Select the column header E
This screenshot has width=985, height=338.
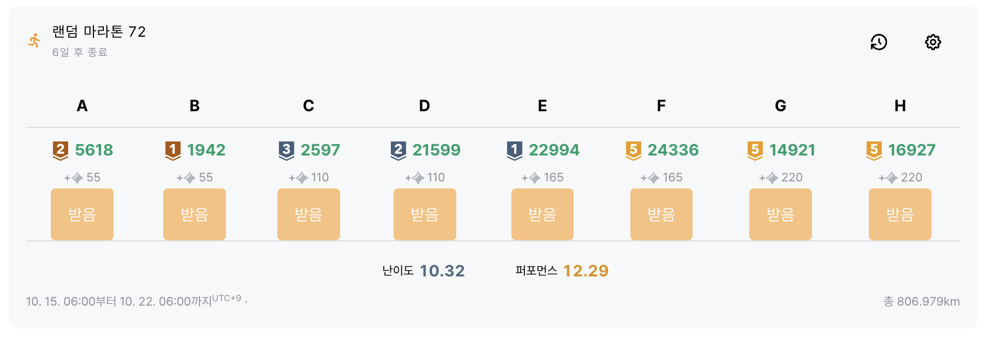[542, 106]
